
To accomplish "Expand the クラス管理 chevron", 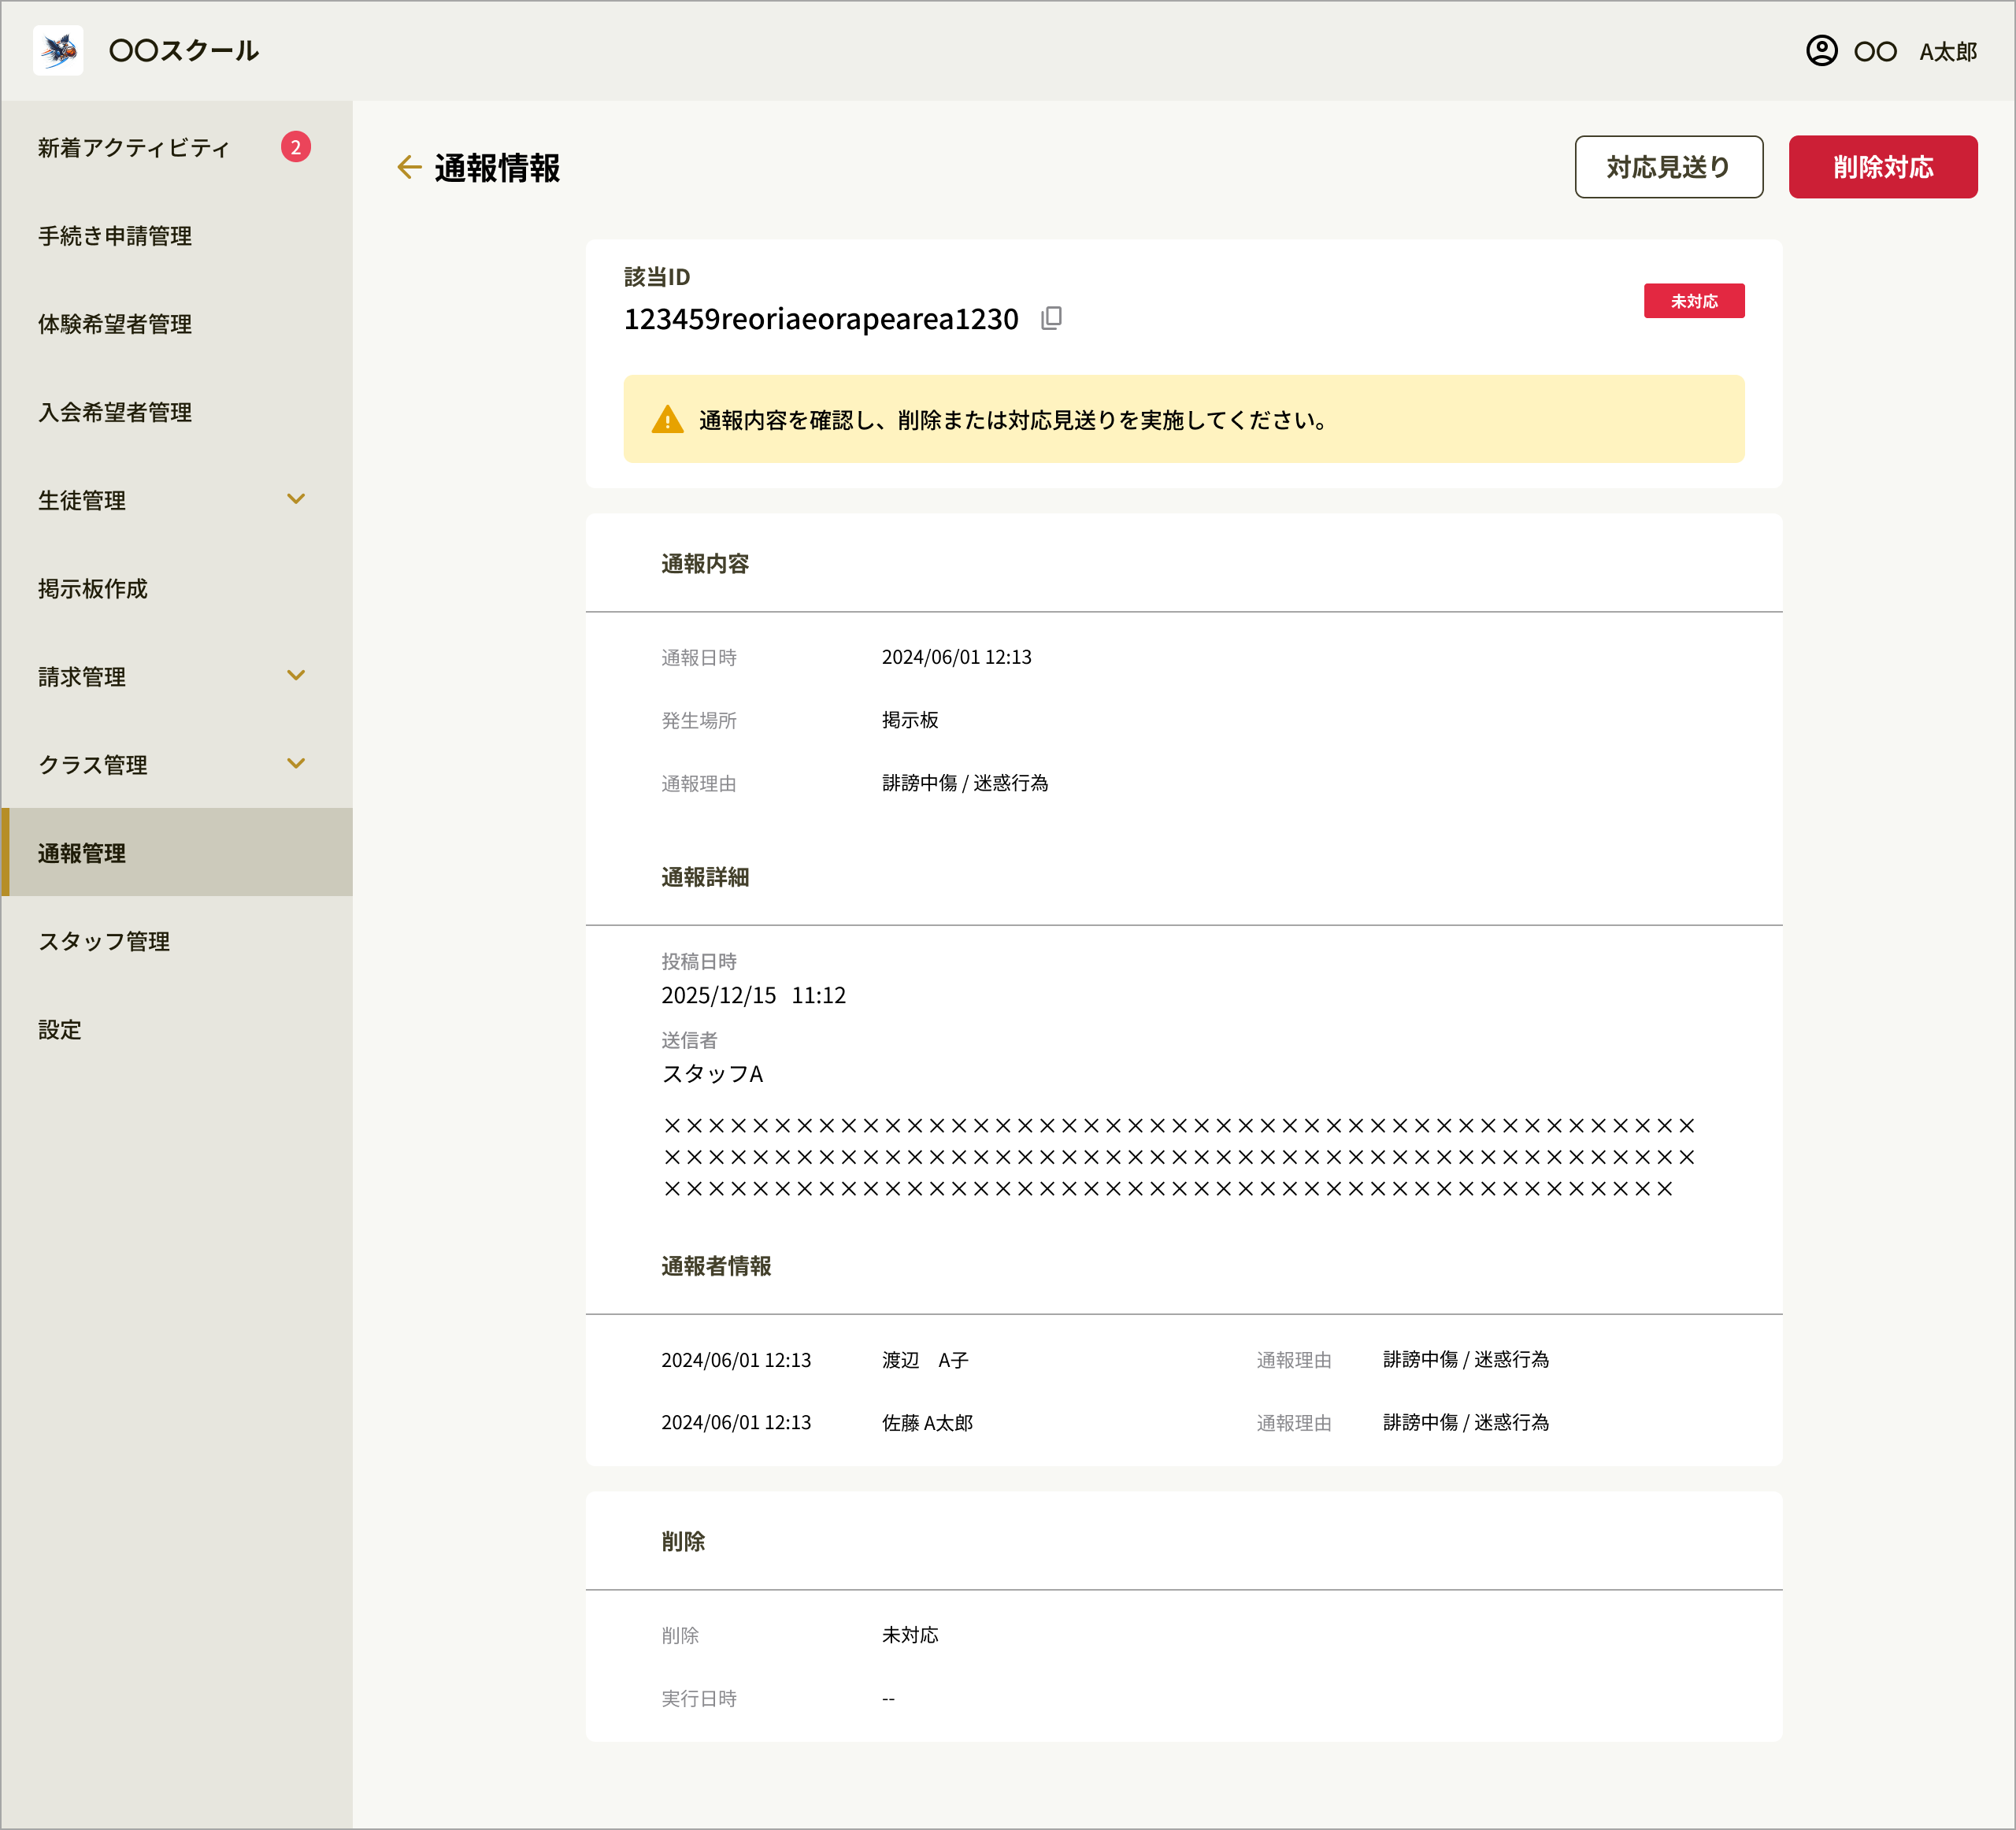I will (296, 764).
